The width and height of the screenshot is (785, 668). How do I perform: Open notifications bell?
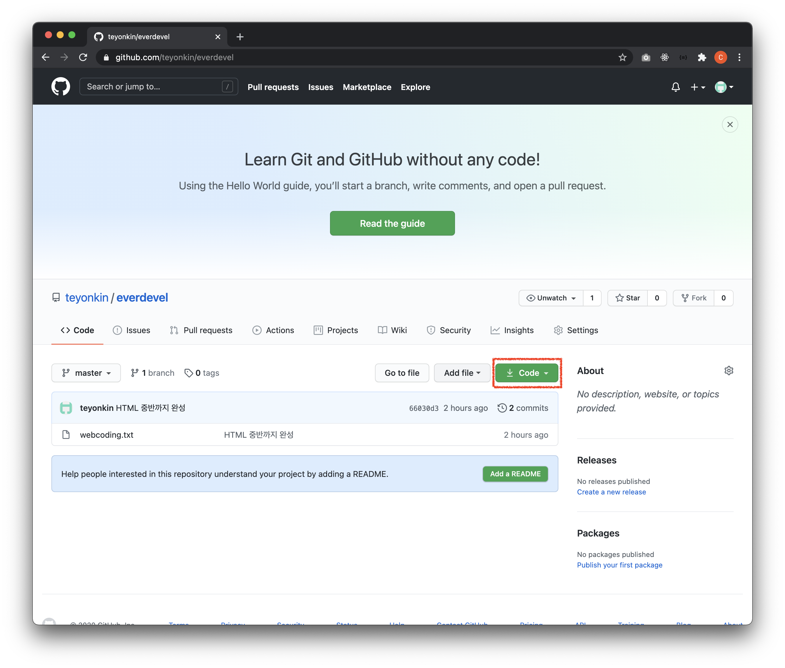[x=675, y=87]
